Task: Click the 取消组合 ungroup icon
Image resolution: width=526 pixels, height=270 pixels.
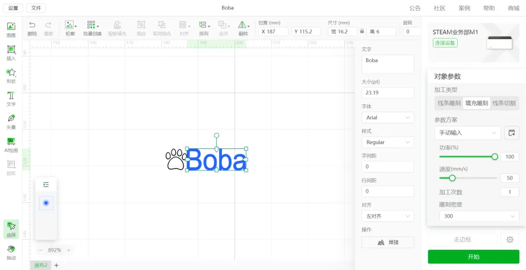Action: tap(161, 25)
